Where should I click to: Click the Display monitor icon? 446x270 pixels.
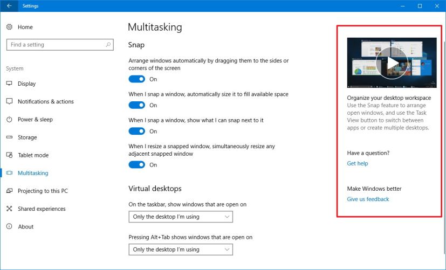coord(9,84)
